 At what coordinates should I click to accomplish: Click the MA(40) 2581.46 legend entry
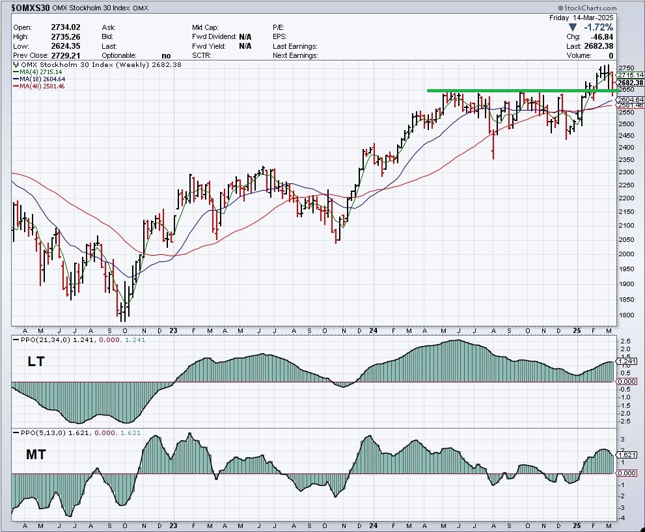click(x=39, y=86)
